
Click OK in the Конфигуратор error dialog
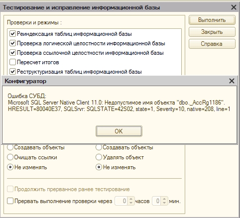(119, 131)
